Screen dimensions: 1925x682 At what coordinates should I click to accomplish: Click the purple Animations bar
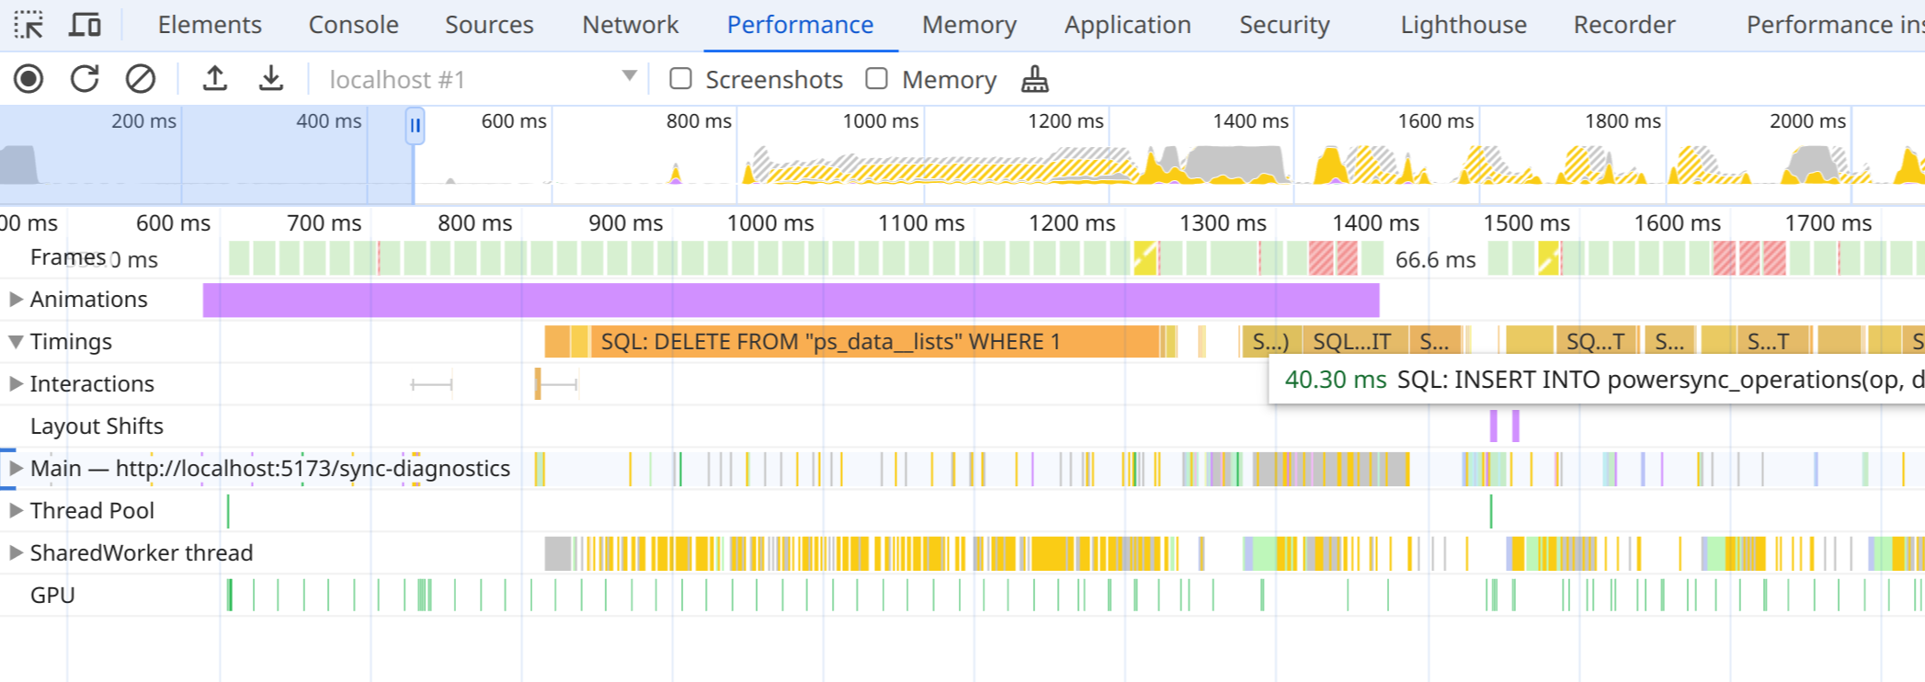coord(791,300)
